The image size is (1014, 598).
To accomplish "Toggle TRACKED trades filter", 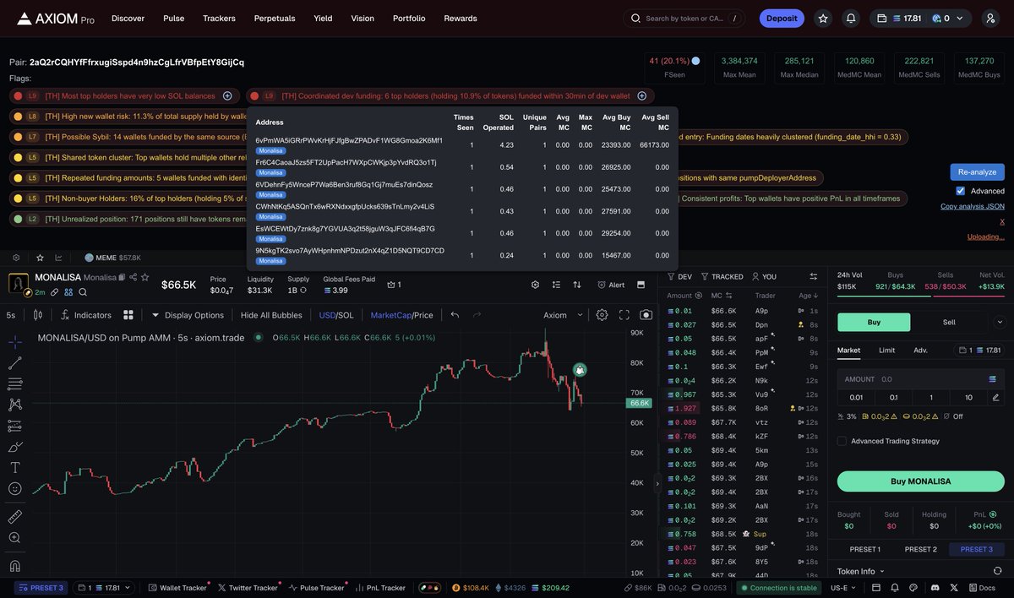I will [722, 276].
